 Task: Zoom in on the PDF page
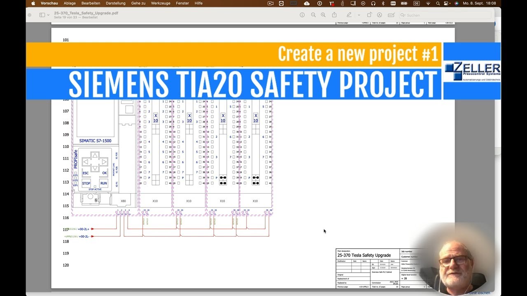pos(323,15)
